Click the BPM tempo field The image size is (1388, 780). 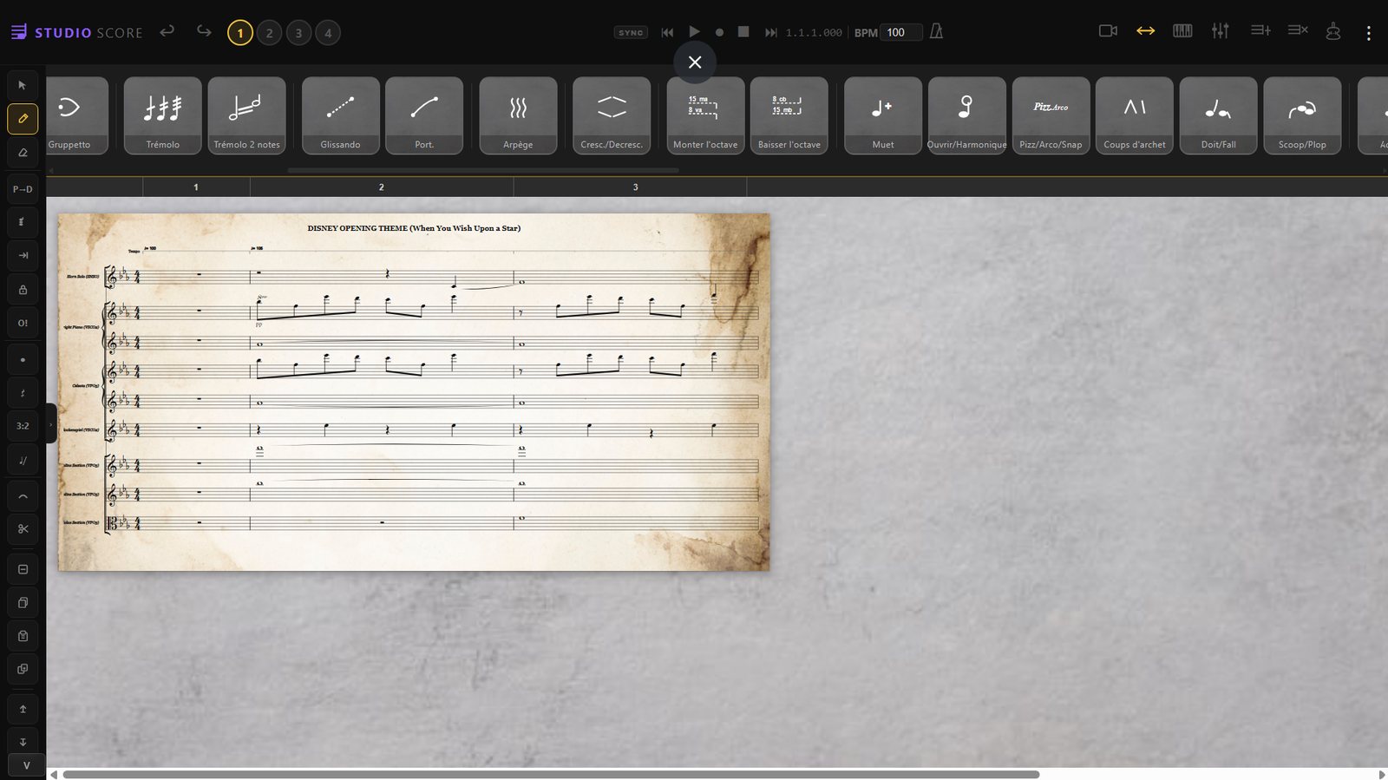(x=900, y=32)
